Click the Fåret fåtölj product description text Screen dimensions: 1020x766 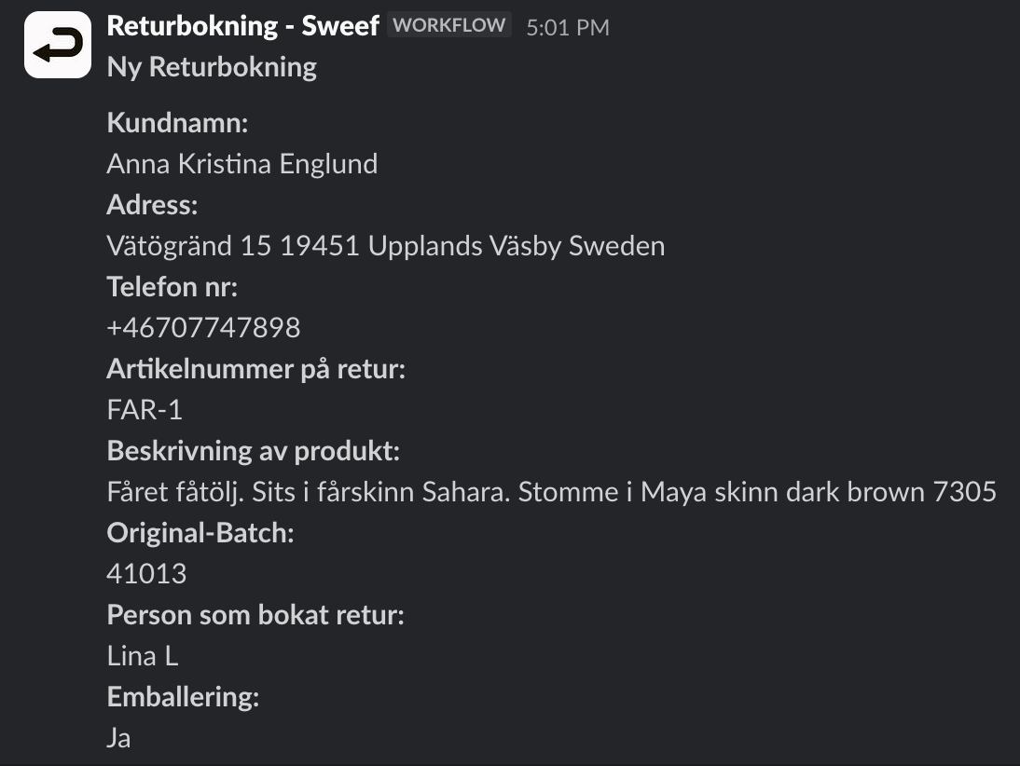552,492
